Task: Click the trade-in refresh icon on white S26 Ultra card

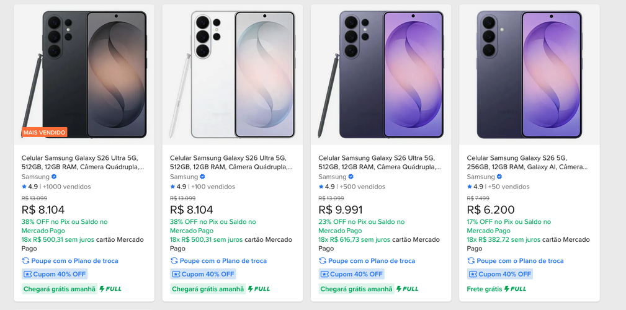Action: (174, 261)
